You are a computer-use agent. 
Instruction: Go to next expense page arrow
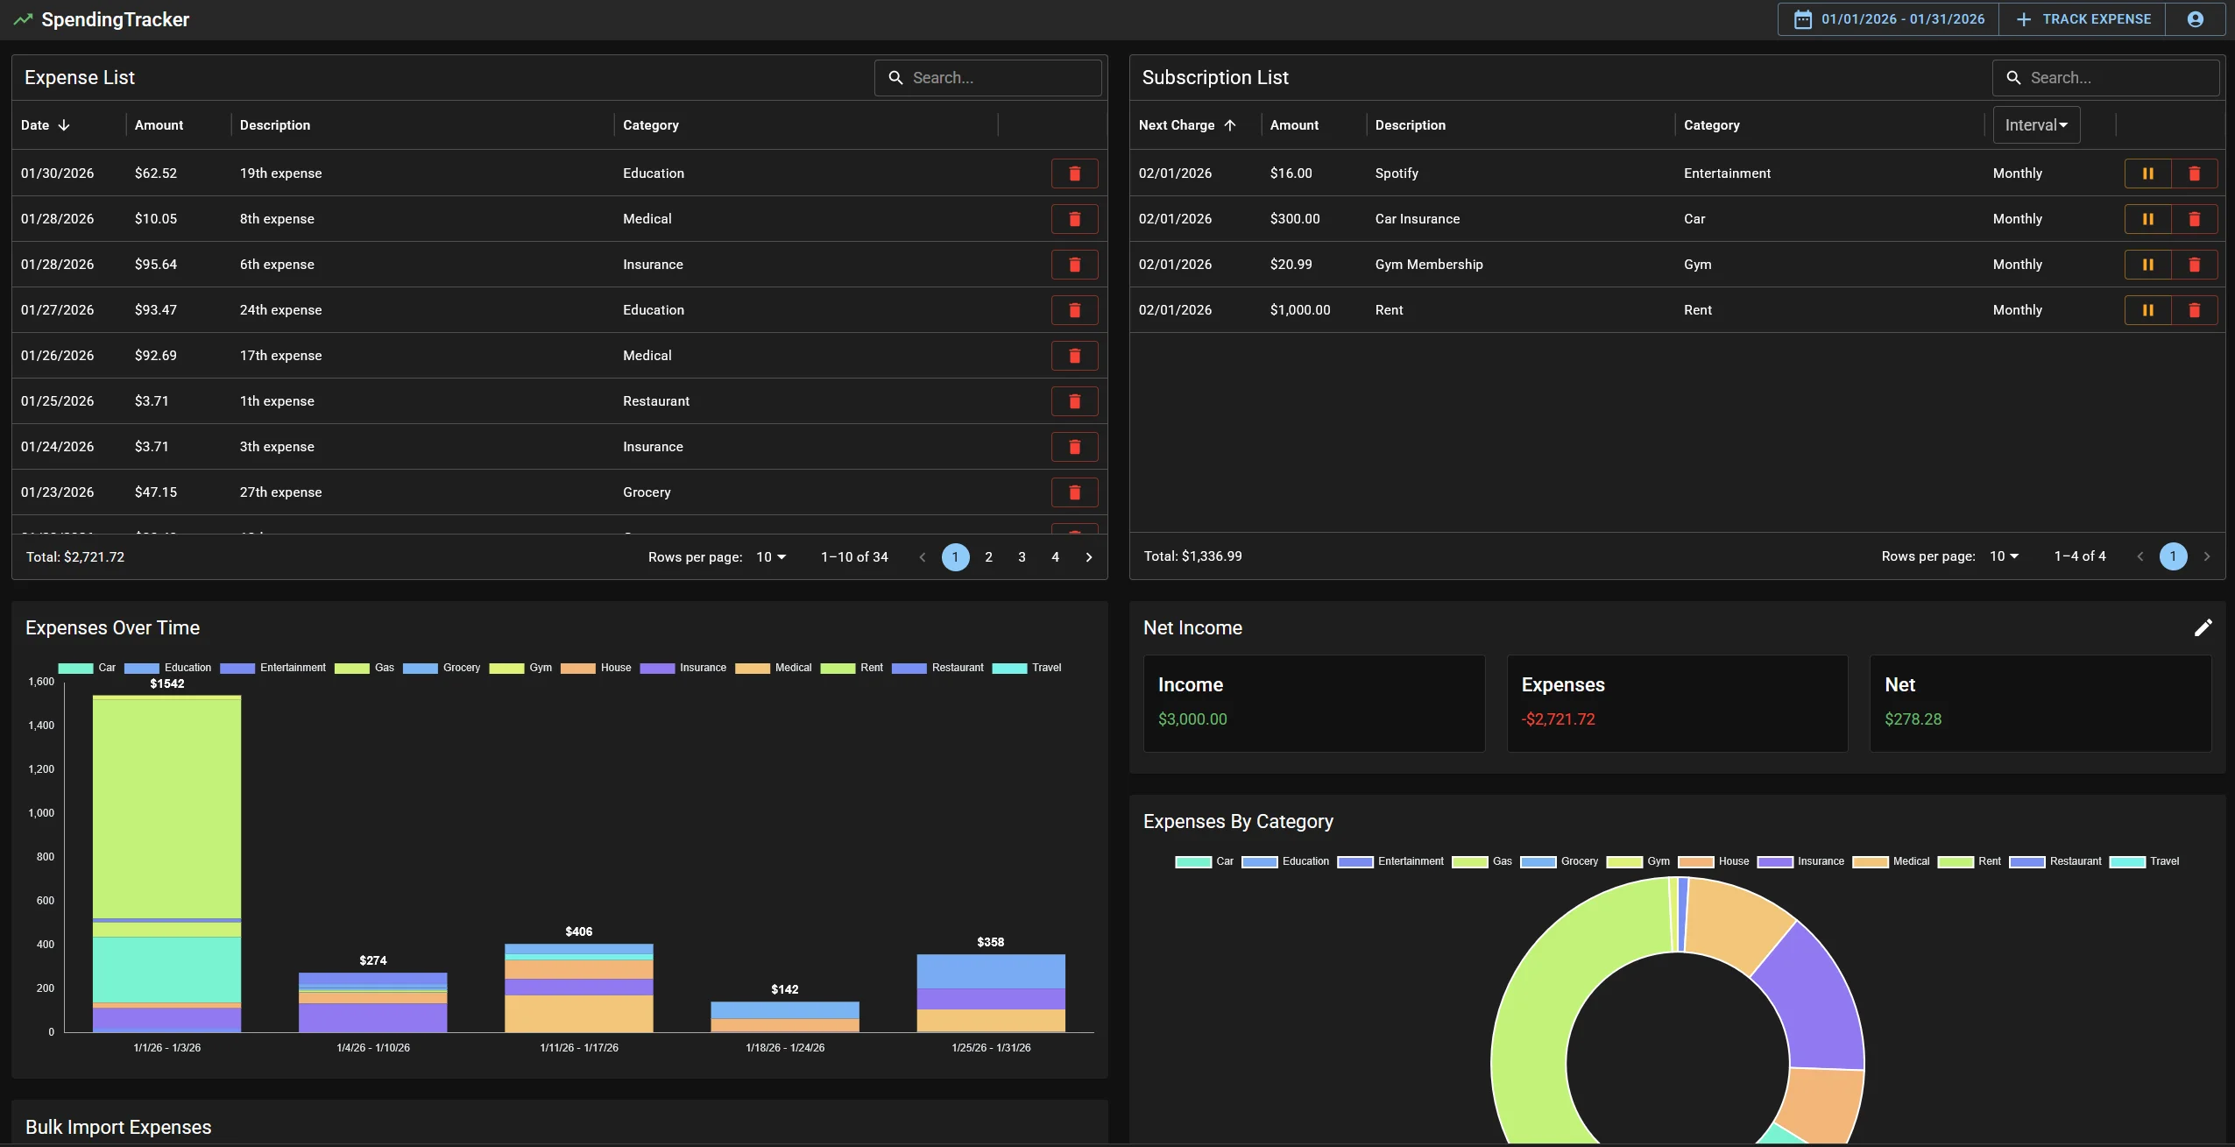[1089, 557]
